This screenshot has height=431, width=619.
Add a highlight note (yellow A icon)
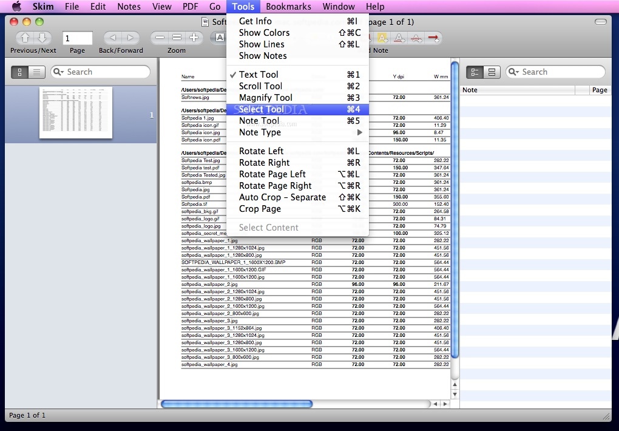point(382,38)
